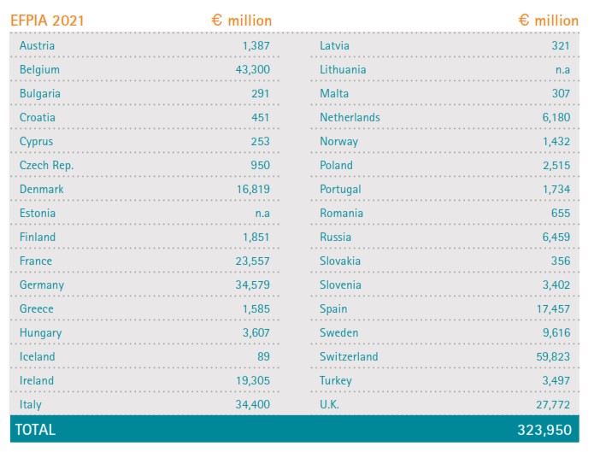Viewport: 600px width, 452px height.
Task: Click the EFPIA 2021 table heading
Action: coord(47,21)
